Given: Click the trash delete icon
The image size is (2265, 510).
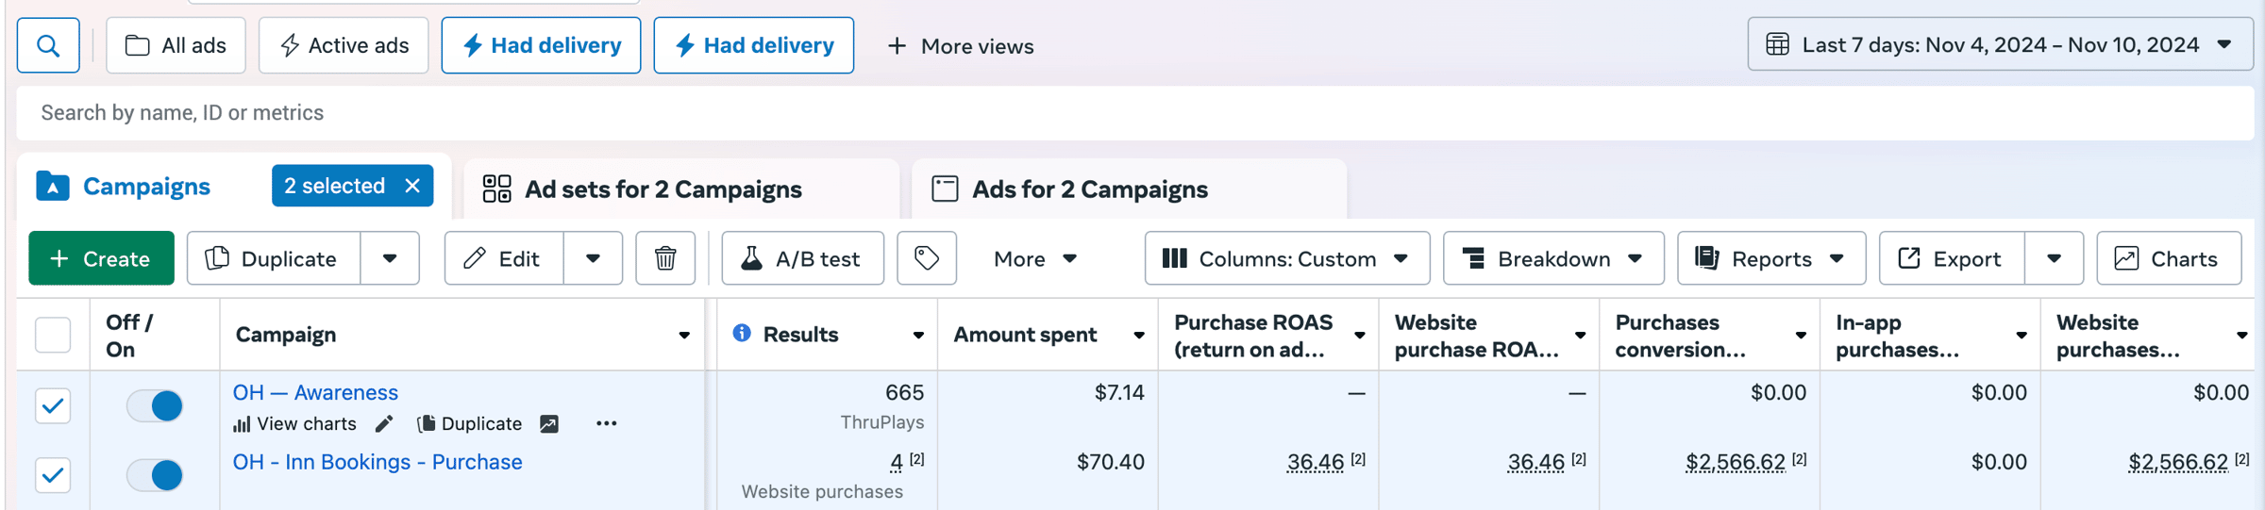Looking at the screenshot, I should 665,258.
